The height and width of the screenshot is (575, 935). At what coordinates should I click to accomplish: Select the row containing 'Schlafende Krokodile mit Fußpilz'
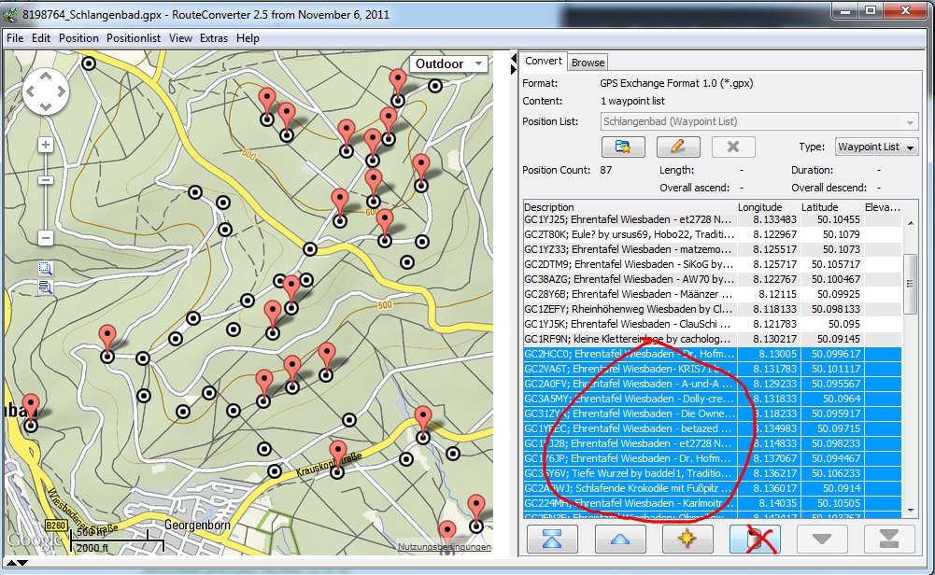pyautogui.click(x=713, y=488)
